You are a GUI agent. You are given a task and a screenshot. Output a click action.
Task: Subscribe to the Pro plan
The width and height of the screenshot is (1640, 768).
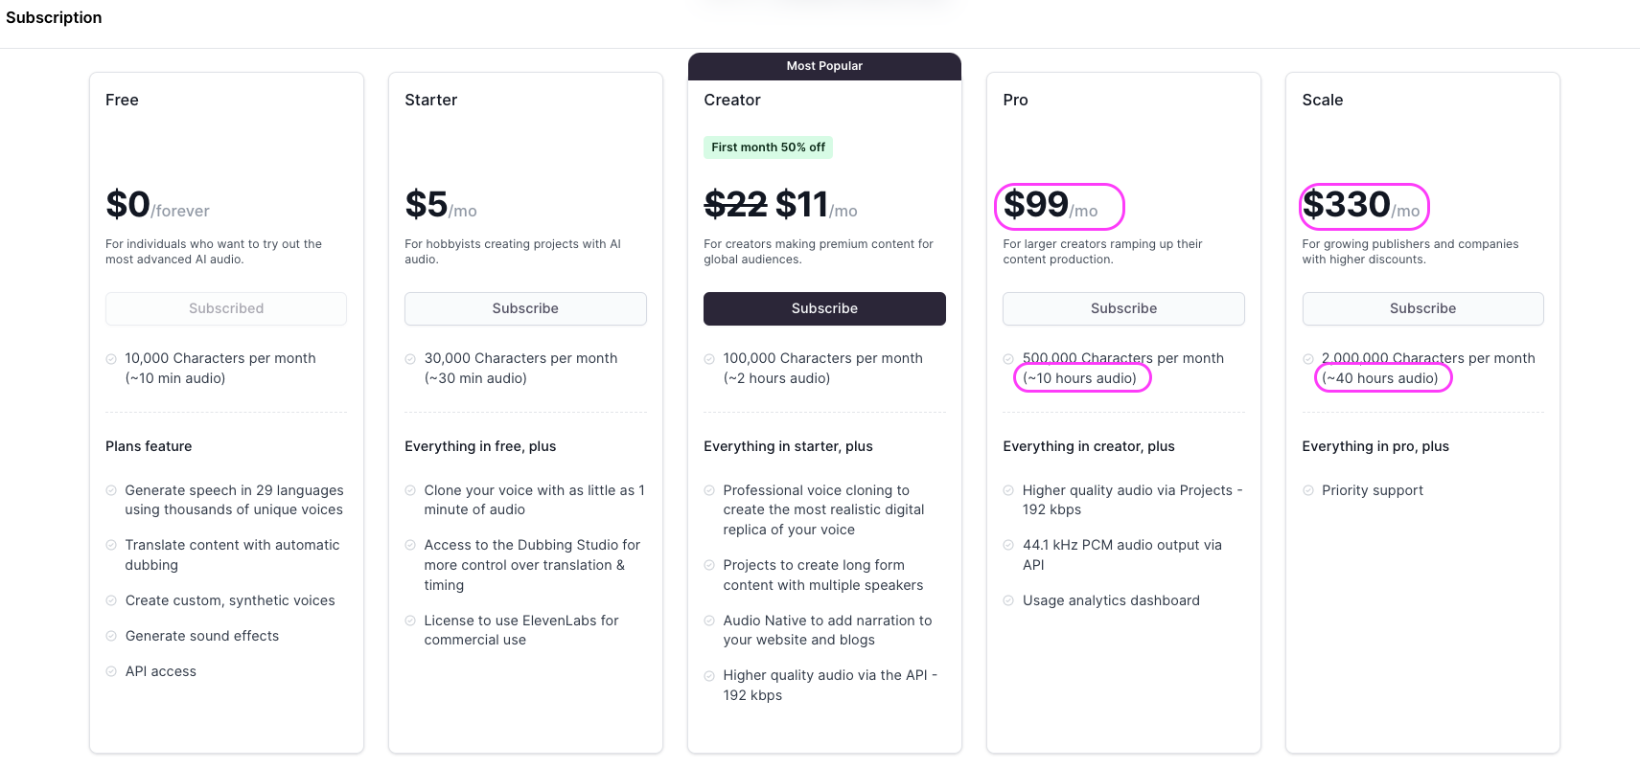(1123, 308)
